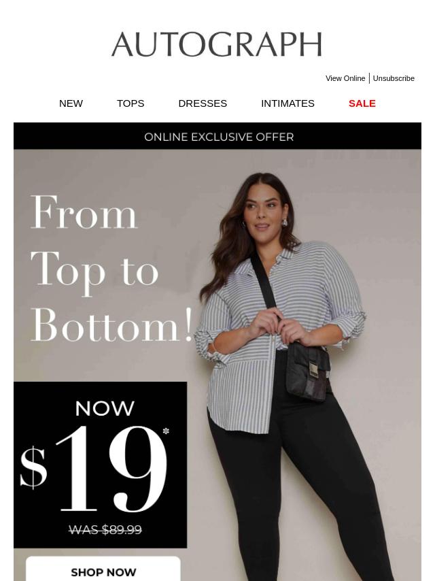Open the View Online link
This screenshot has width=435, height=581.
point(345,78)
